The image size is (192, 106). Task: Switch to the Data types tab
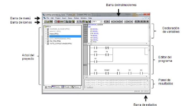[x=57, y=87]
